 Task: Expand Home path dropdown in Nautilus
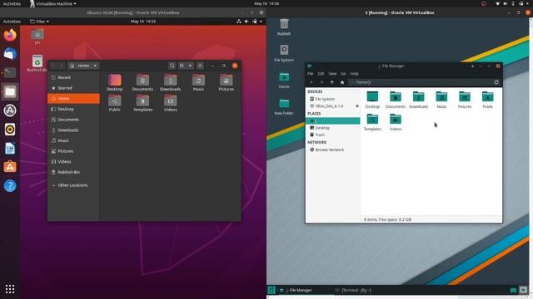[96, 66]
